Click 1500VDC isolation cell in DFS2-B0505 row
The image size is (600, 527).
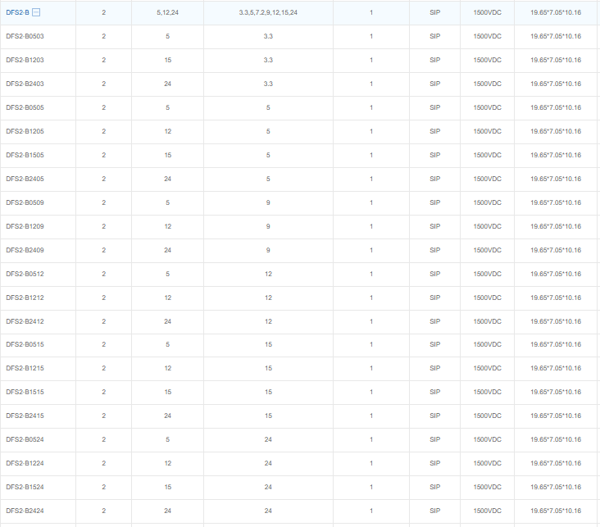[487, 107]
